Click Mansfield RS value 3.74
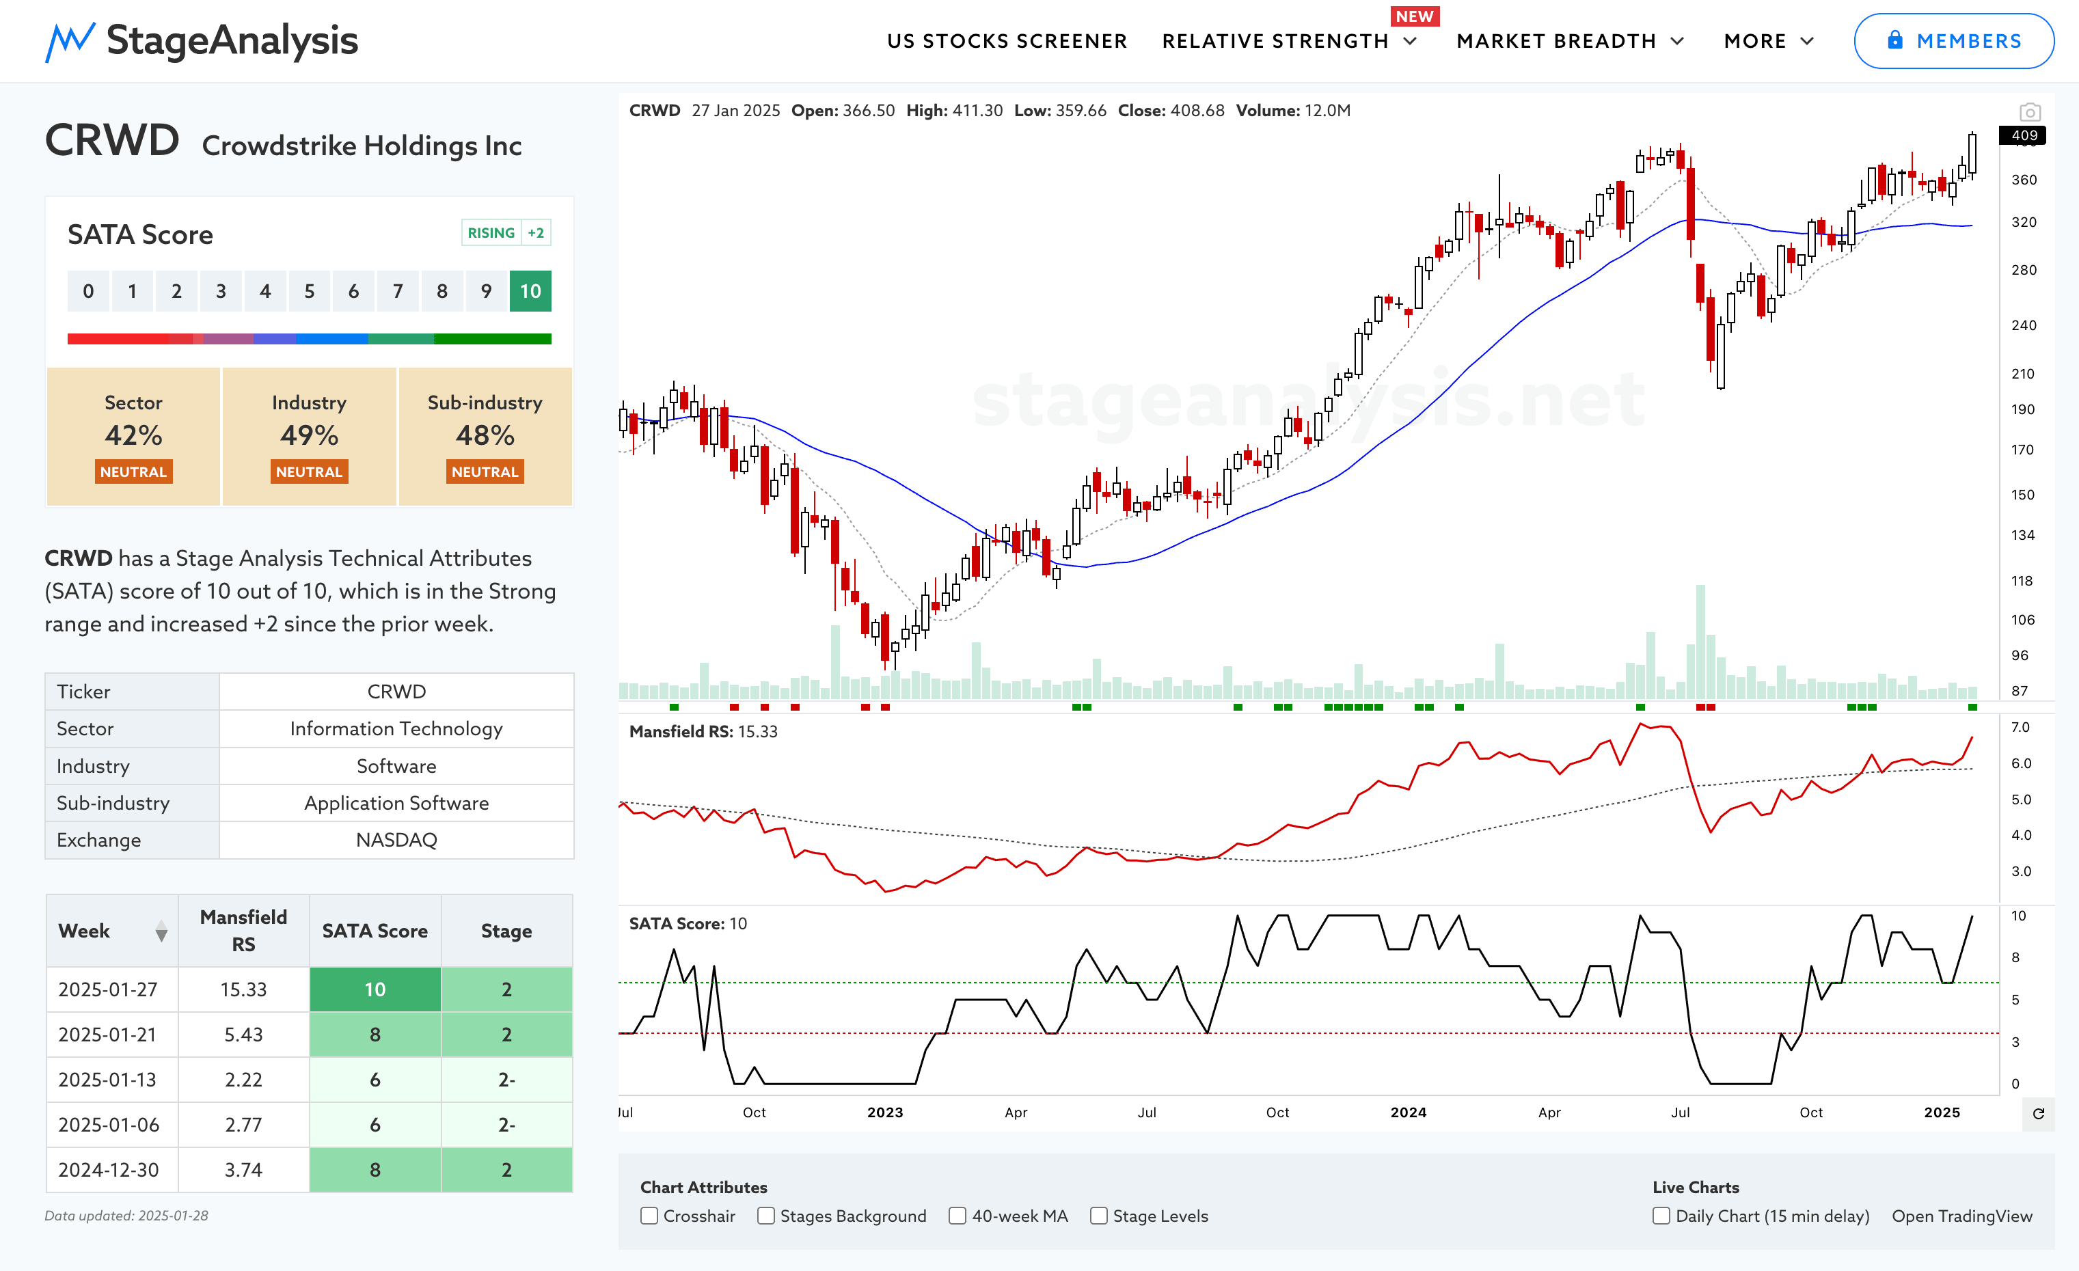Image resolution: width=2079 pixels, height=1271 pixels. (244, 1170)
